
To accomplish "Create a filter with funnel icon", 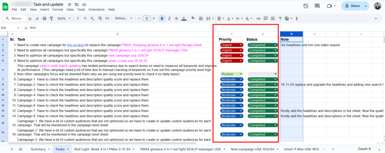I will click(x=279, y=18).
